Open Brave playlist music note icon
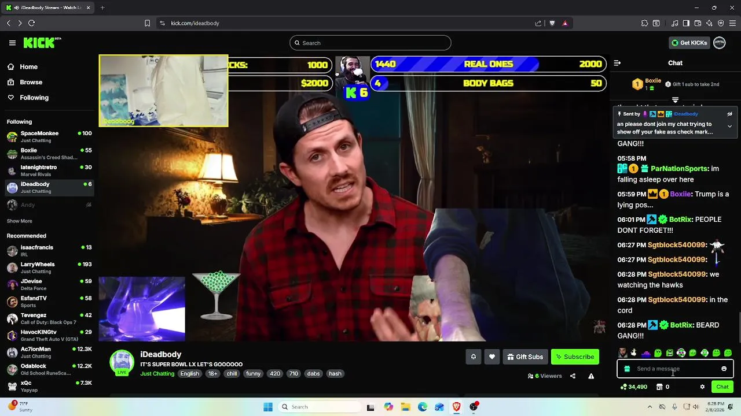This screenshot has height=416, width=741. click(x=674, y=23)
